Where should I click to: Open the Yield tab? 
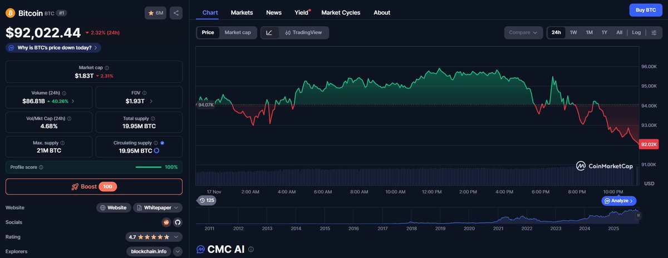tap(302, 12)
